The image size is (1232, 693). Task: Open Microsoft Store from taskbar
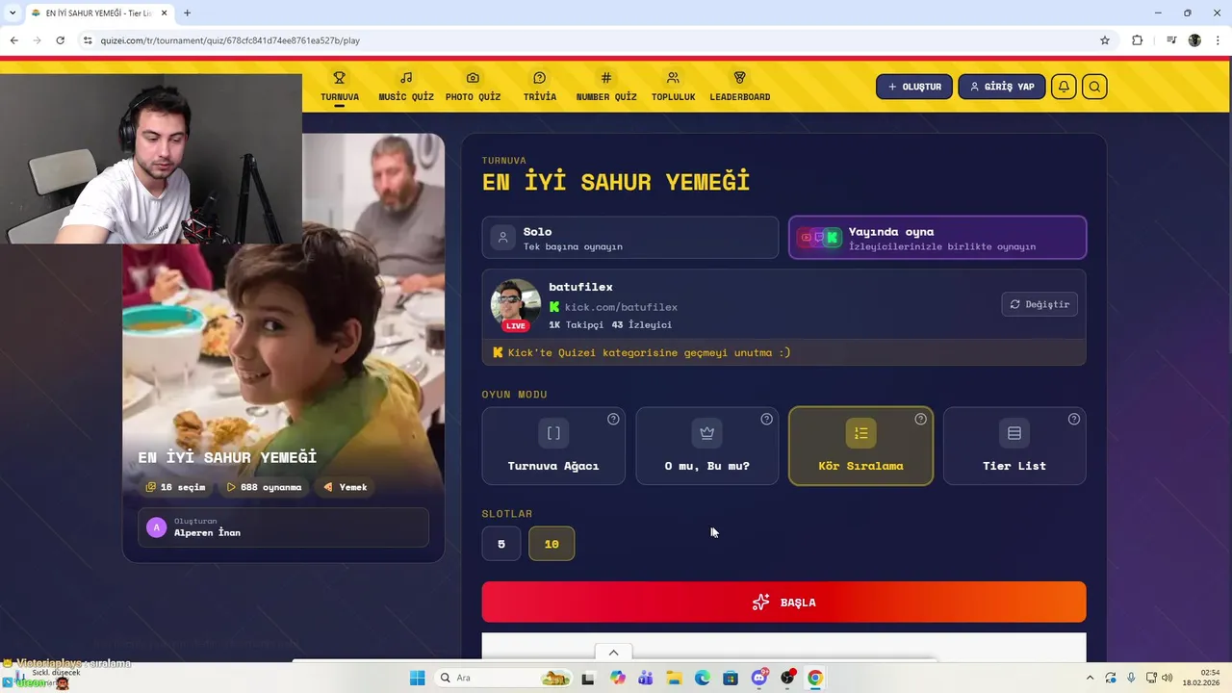731,678
